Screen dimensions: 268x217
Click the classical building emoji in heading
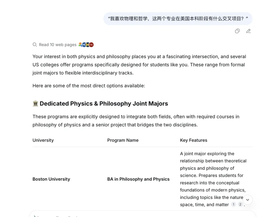36,104
